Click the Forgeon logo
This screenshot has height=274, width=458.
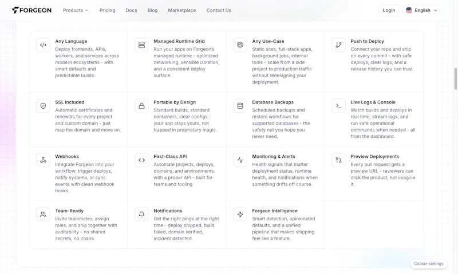pyautogui.click(x=31, y=10)
